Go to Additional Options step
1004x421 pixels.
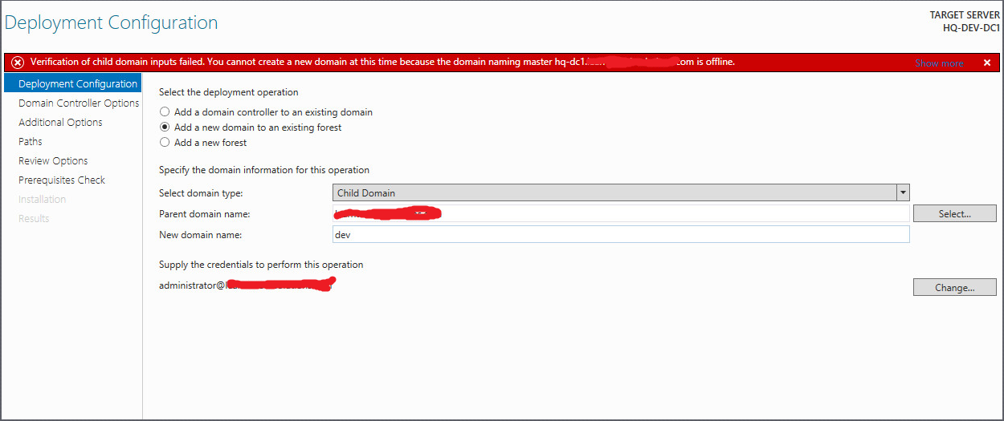pyautogui.click(x=60, y=122)
